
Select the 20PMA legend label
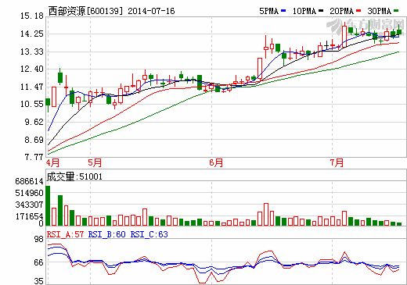pos(341,11)
